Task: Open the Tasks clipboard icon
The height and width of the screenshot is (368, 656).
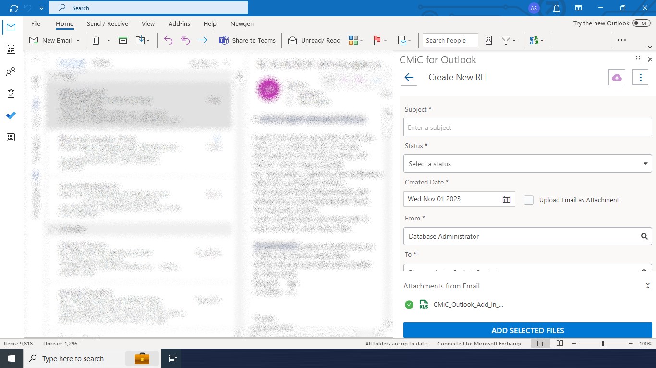Action: (11, 94)
